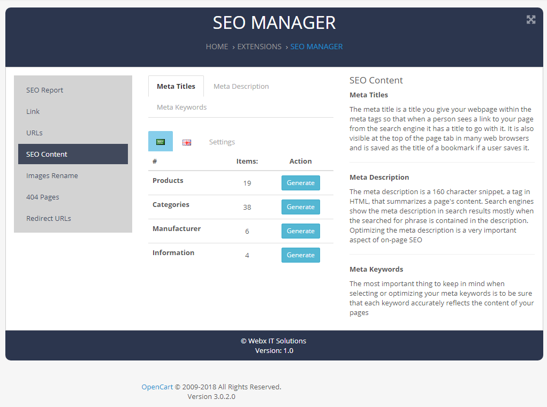Open the Settings tab
Viewport: 547px width, 407px height.
click(222, 142)
